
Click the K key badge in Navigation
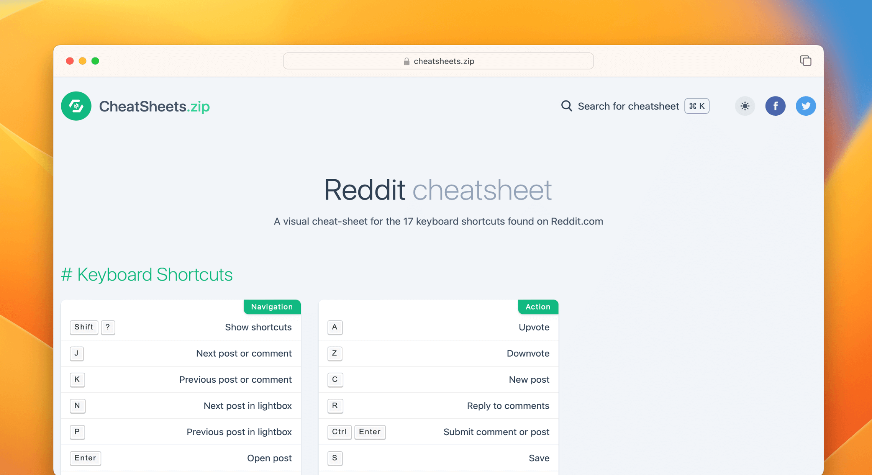click(x=77, y=380)
